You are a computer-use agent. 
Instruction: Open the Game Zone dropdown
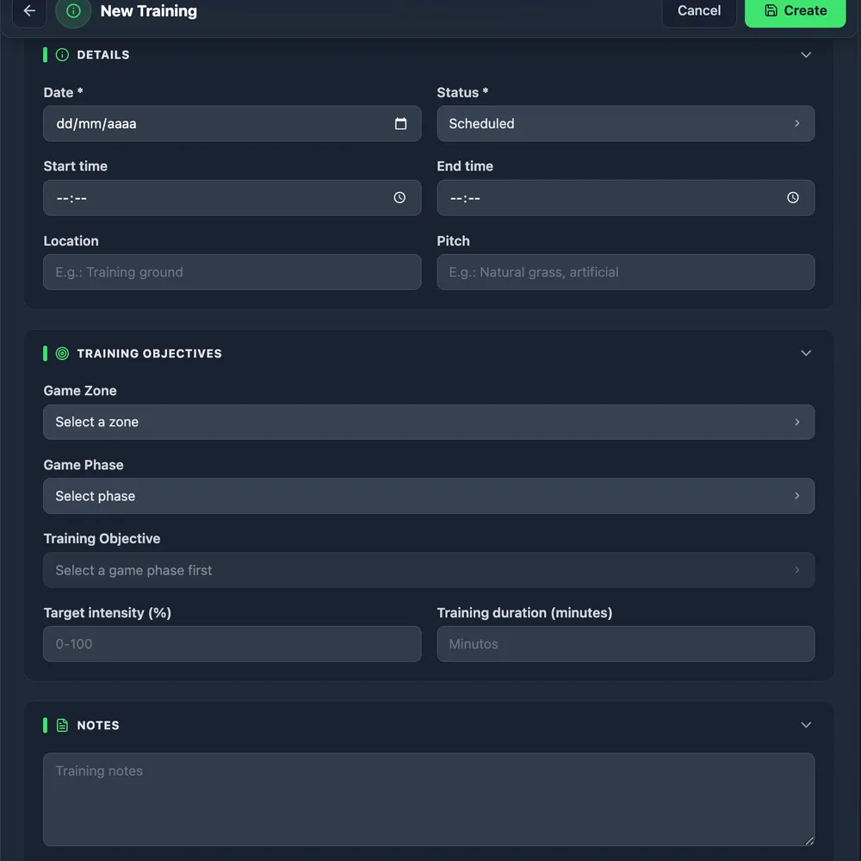tap(429, 422)
